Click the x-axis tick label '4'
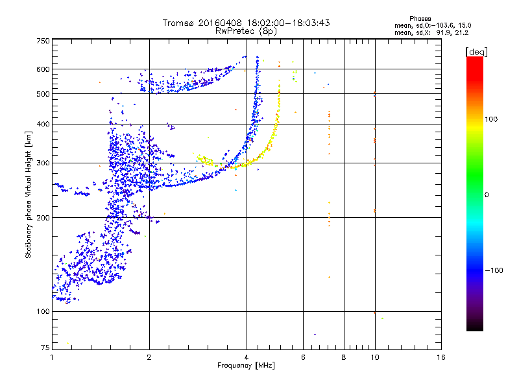The height and width of the screenshot is (389, 519). point(247,357)
